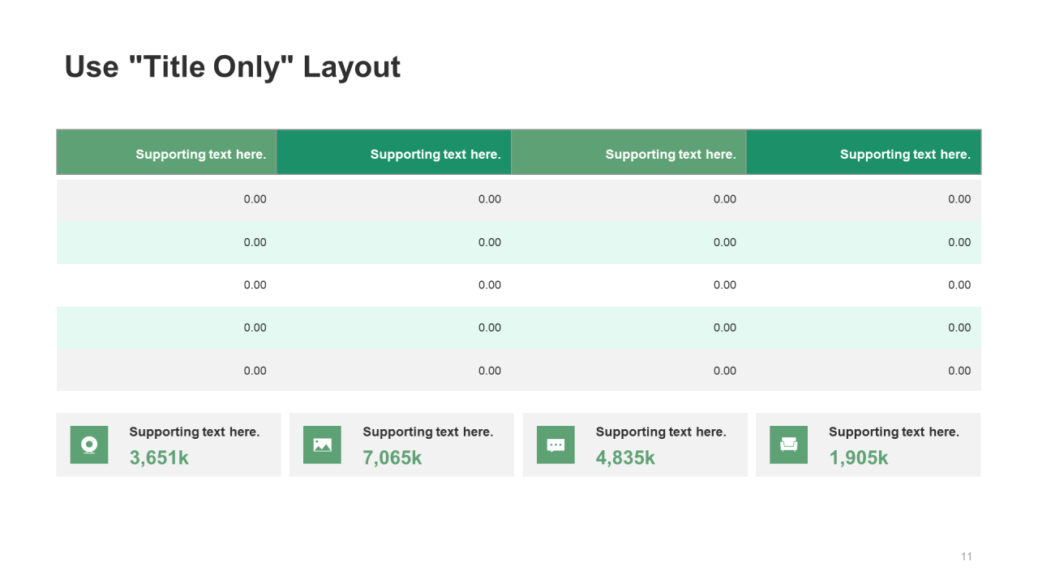Select third row cell in second column
Screen dimensions: 1038x583
point(489,285)
